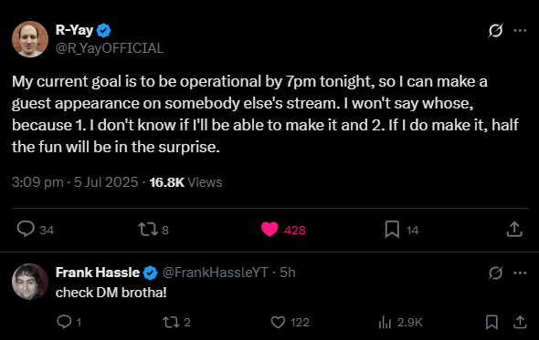The height and width of the screenshot is (340, 539).
Task: Reply to Frank Hassle's comment
Action: [64, 322]
